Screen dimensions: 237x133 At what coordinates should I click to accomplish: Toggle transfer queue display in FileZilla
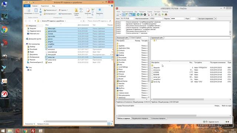134,14
